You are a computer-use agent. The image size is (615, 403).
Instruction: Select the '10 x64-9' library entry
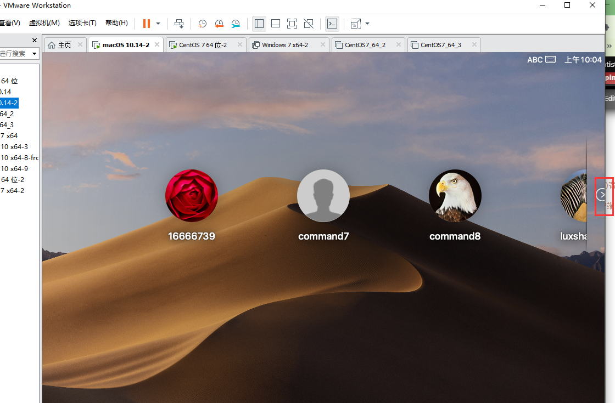tap(14, 169)
